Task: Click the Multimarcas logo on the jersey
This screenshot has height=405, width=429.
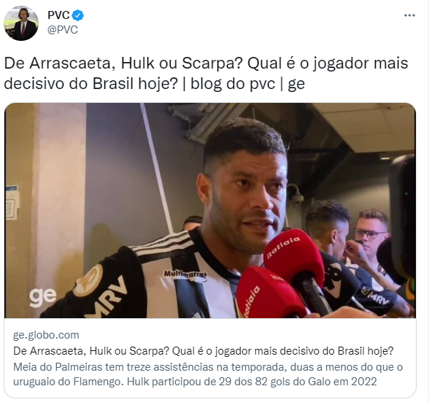Action: point(185,274)
